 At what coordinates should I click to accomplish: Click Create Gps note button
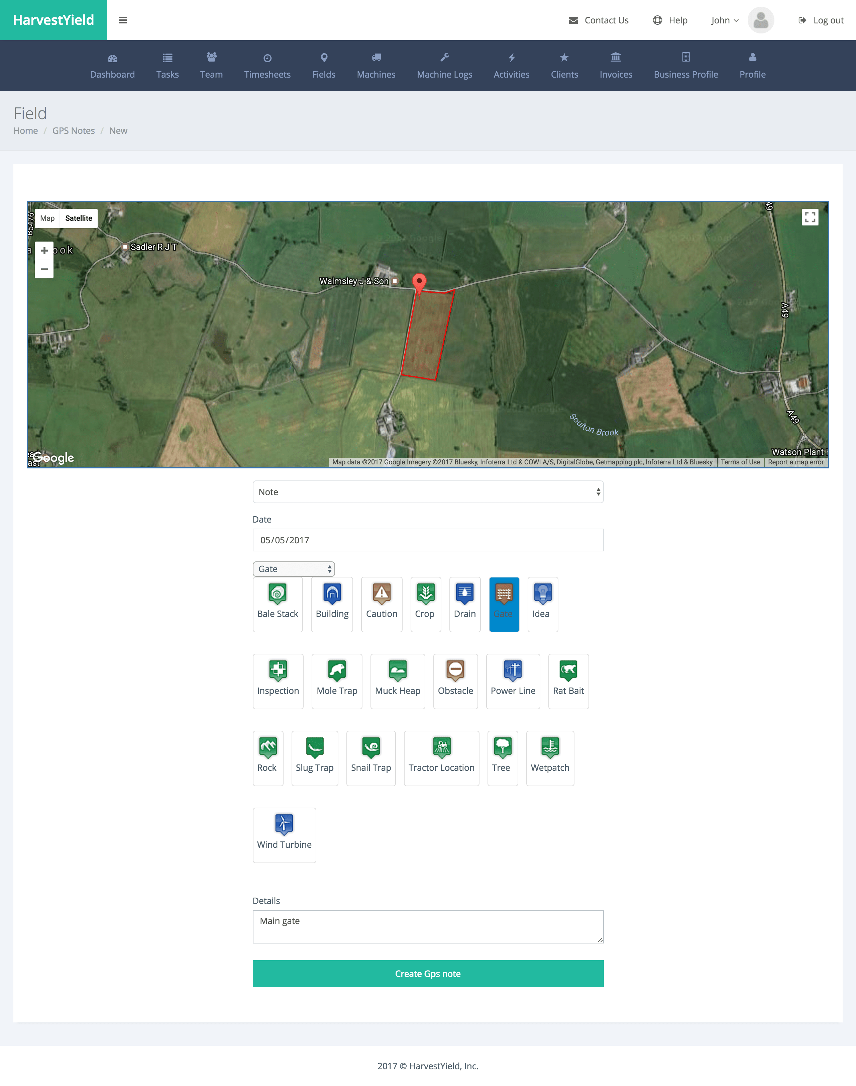click(x=429, y=973)
